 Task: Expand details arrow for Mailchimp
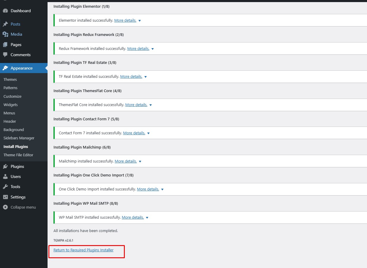[x=140, y=161]
